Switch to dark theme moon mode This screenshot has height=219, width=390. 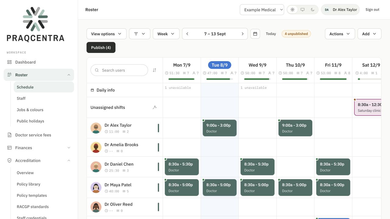(x=313, y=10)
